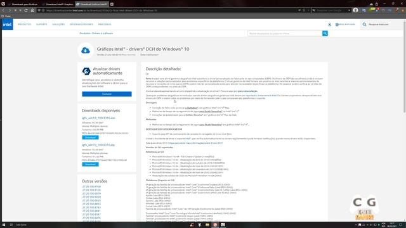Image resolution: width=406 pixels, height=228 pixels.
Task: Click the Intel logo
Action: 7,24
